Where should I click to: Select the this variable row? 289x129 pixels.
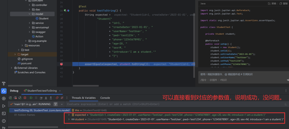[89, 110]
